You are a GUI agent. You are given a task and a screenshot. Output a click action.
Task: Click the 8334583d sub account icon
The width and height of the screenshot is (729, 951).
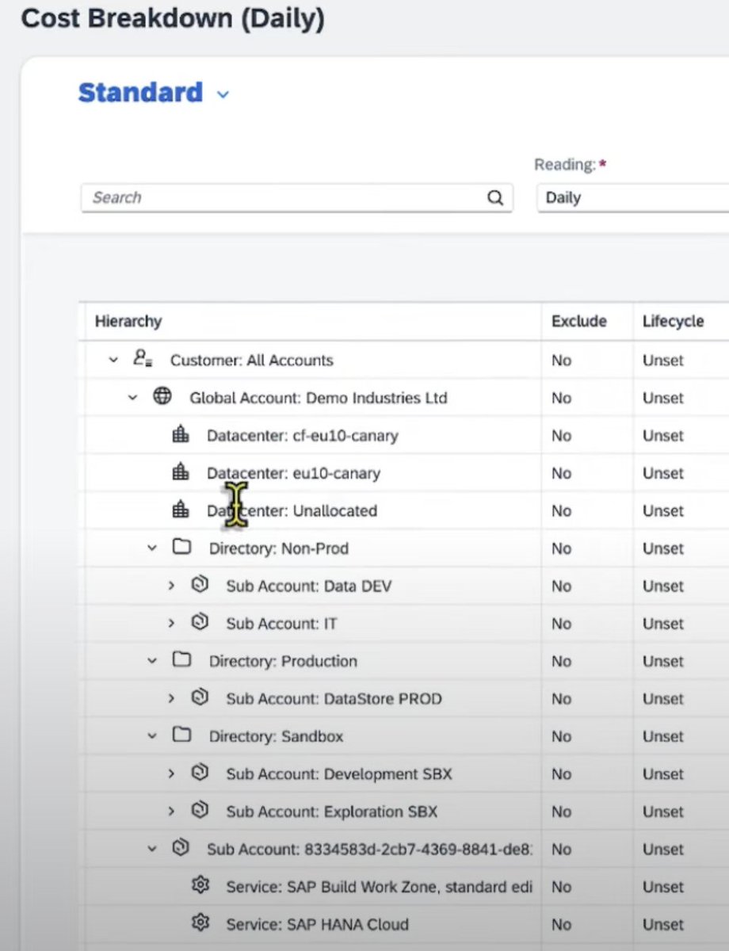coord(181,849)
